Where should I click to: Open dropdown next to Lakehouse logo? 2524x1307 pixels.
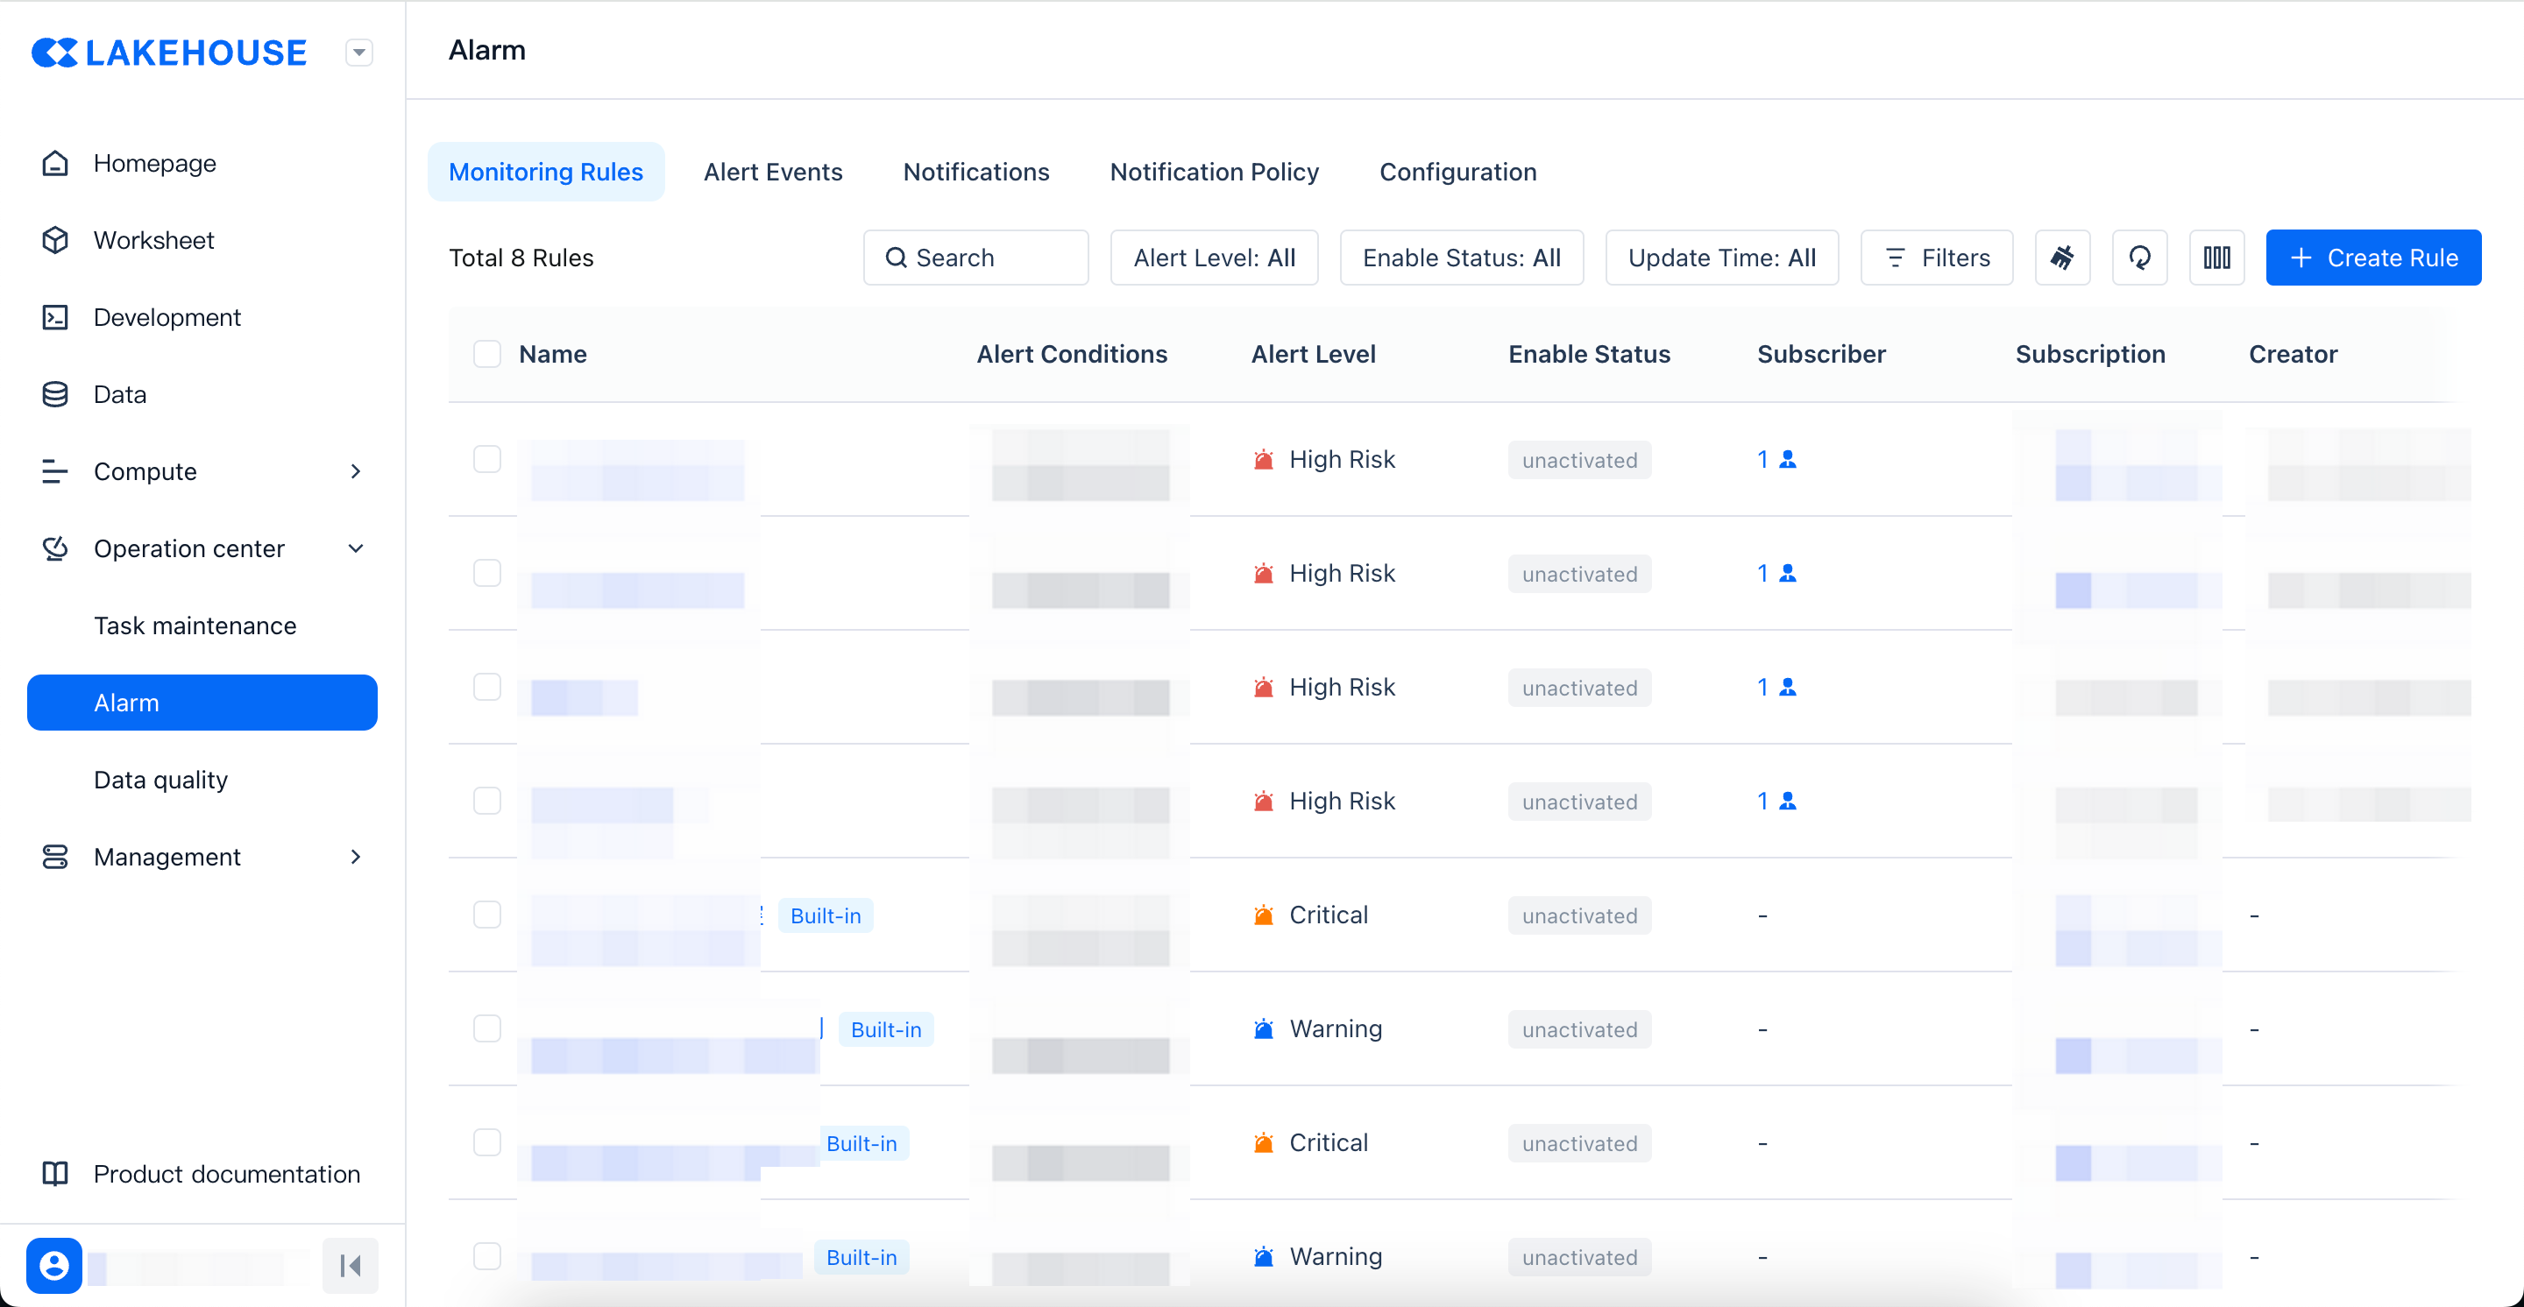click(358, 52)
